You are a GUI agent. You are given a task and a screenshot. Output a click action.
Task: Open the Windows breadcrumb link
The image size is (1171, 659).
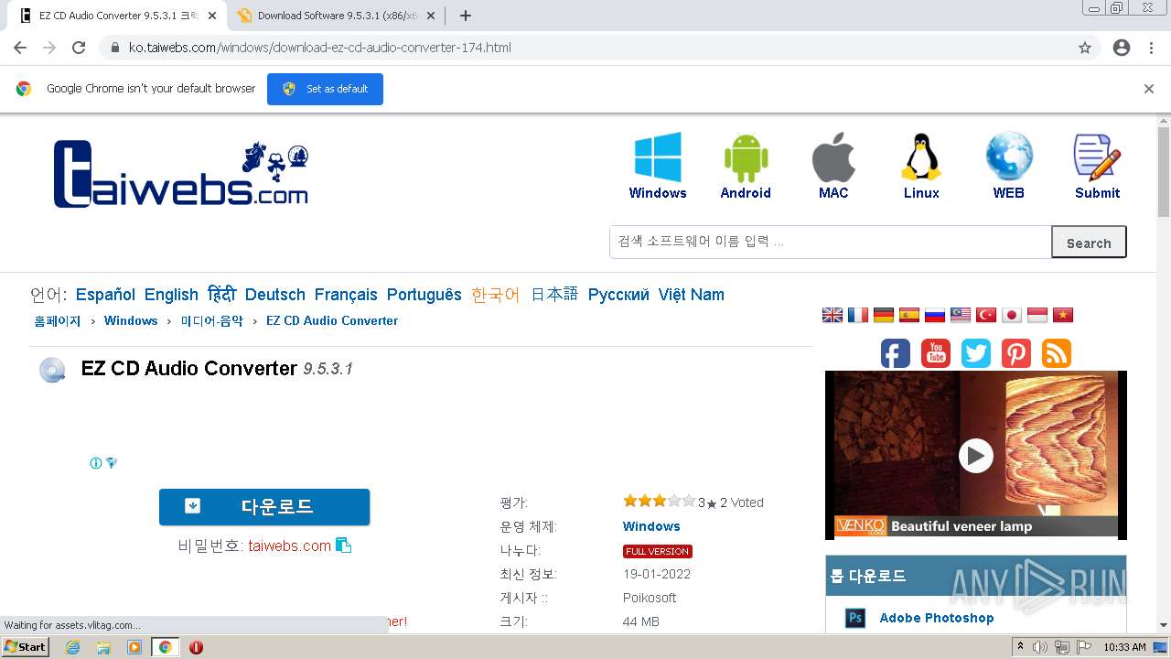click(x=131, y=321)
